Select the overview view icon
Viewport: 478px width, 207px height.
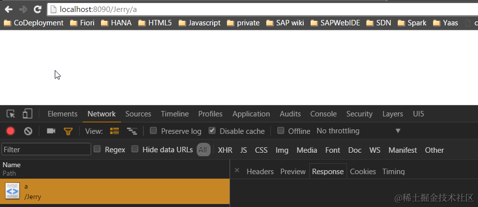[132, 131]
